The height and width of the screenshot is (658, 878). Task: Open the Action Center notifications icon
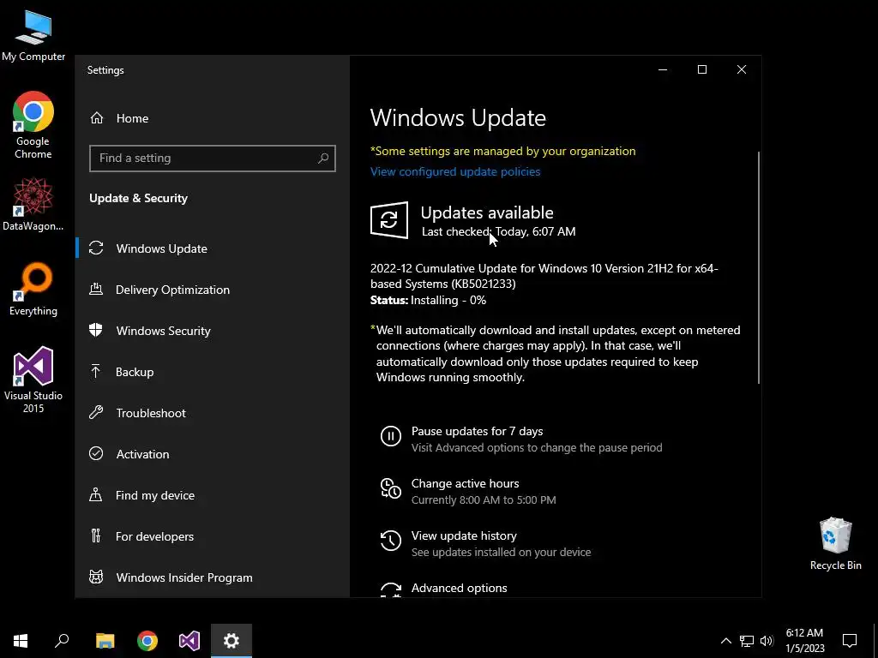pyautogui.click(x=850, y=641)
